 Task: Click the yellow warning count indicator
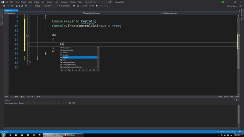(22, 97)
